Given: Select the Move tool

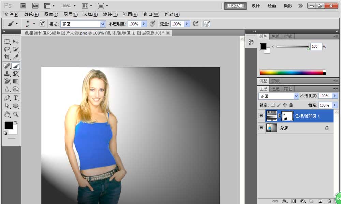Looking at the screenshot, I should pyautogui.click(x=16, y=42).
